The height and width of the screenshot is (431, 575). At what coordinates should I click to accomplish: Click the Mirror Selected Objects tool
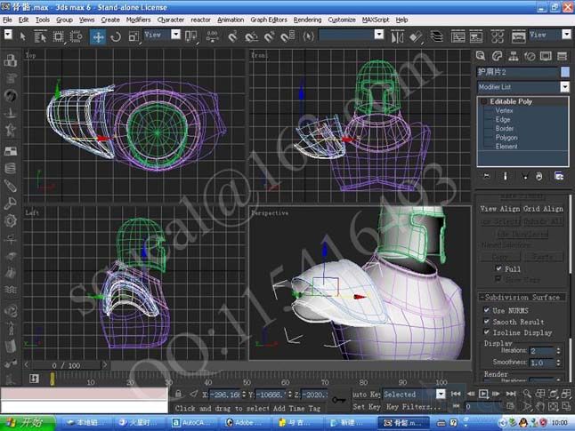click(x=397, y=36)
